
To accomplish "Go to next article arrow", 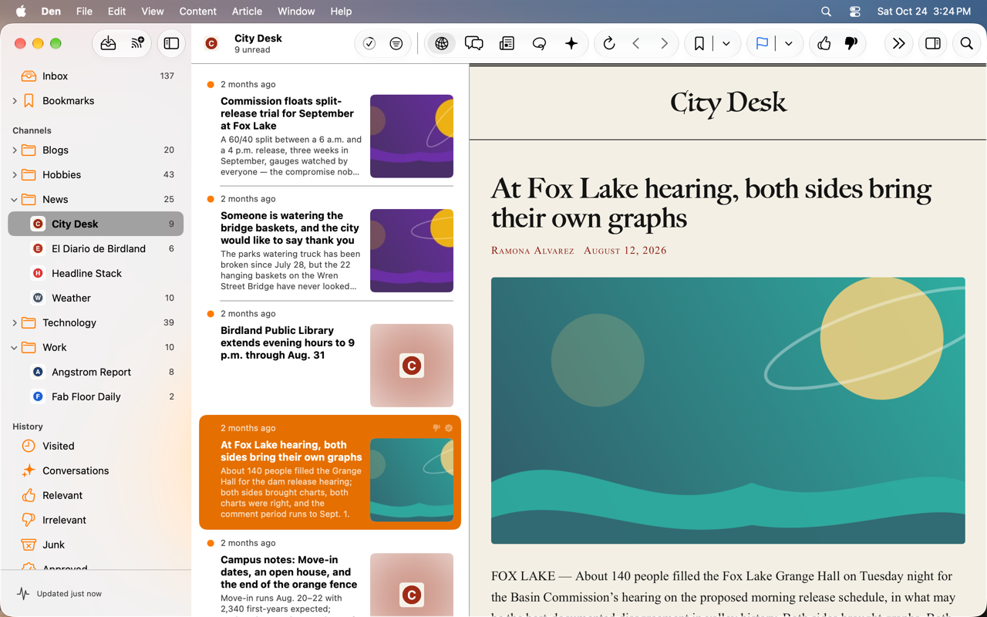I will (665, 44).
